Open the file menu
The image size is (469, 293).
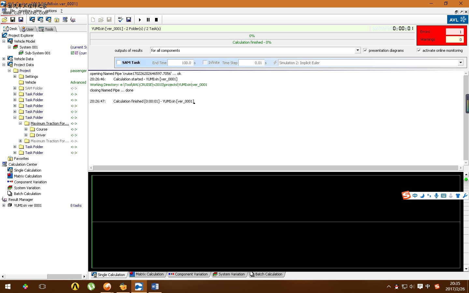[12, 11]
